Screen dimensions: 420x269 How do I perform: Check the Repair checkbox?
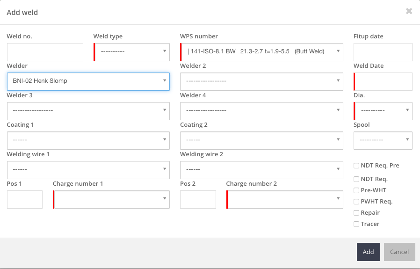click(x=356, y=213)
